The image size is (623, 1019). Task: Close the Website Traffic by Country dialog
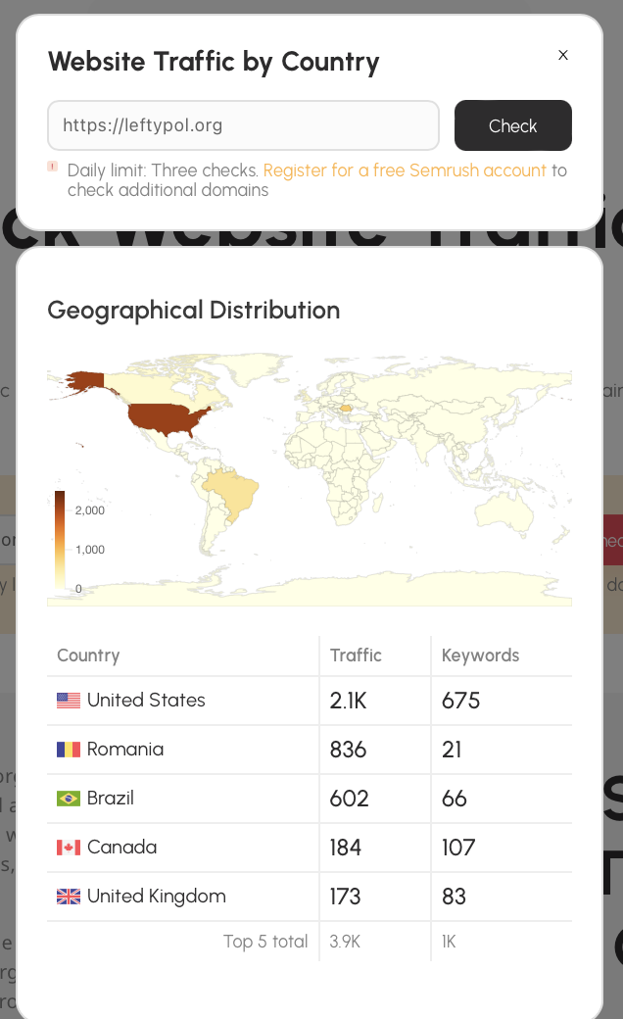(x=563, y=55)
